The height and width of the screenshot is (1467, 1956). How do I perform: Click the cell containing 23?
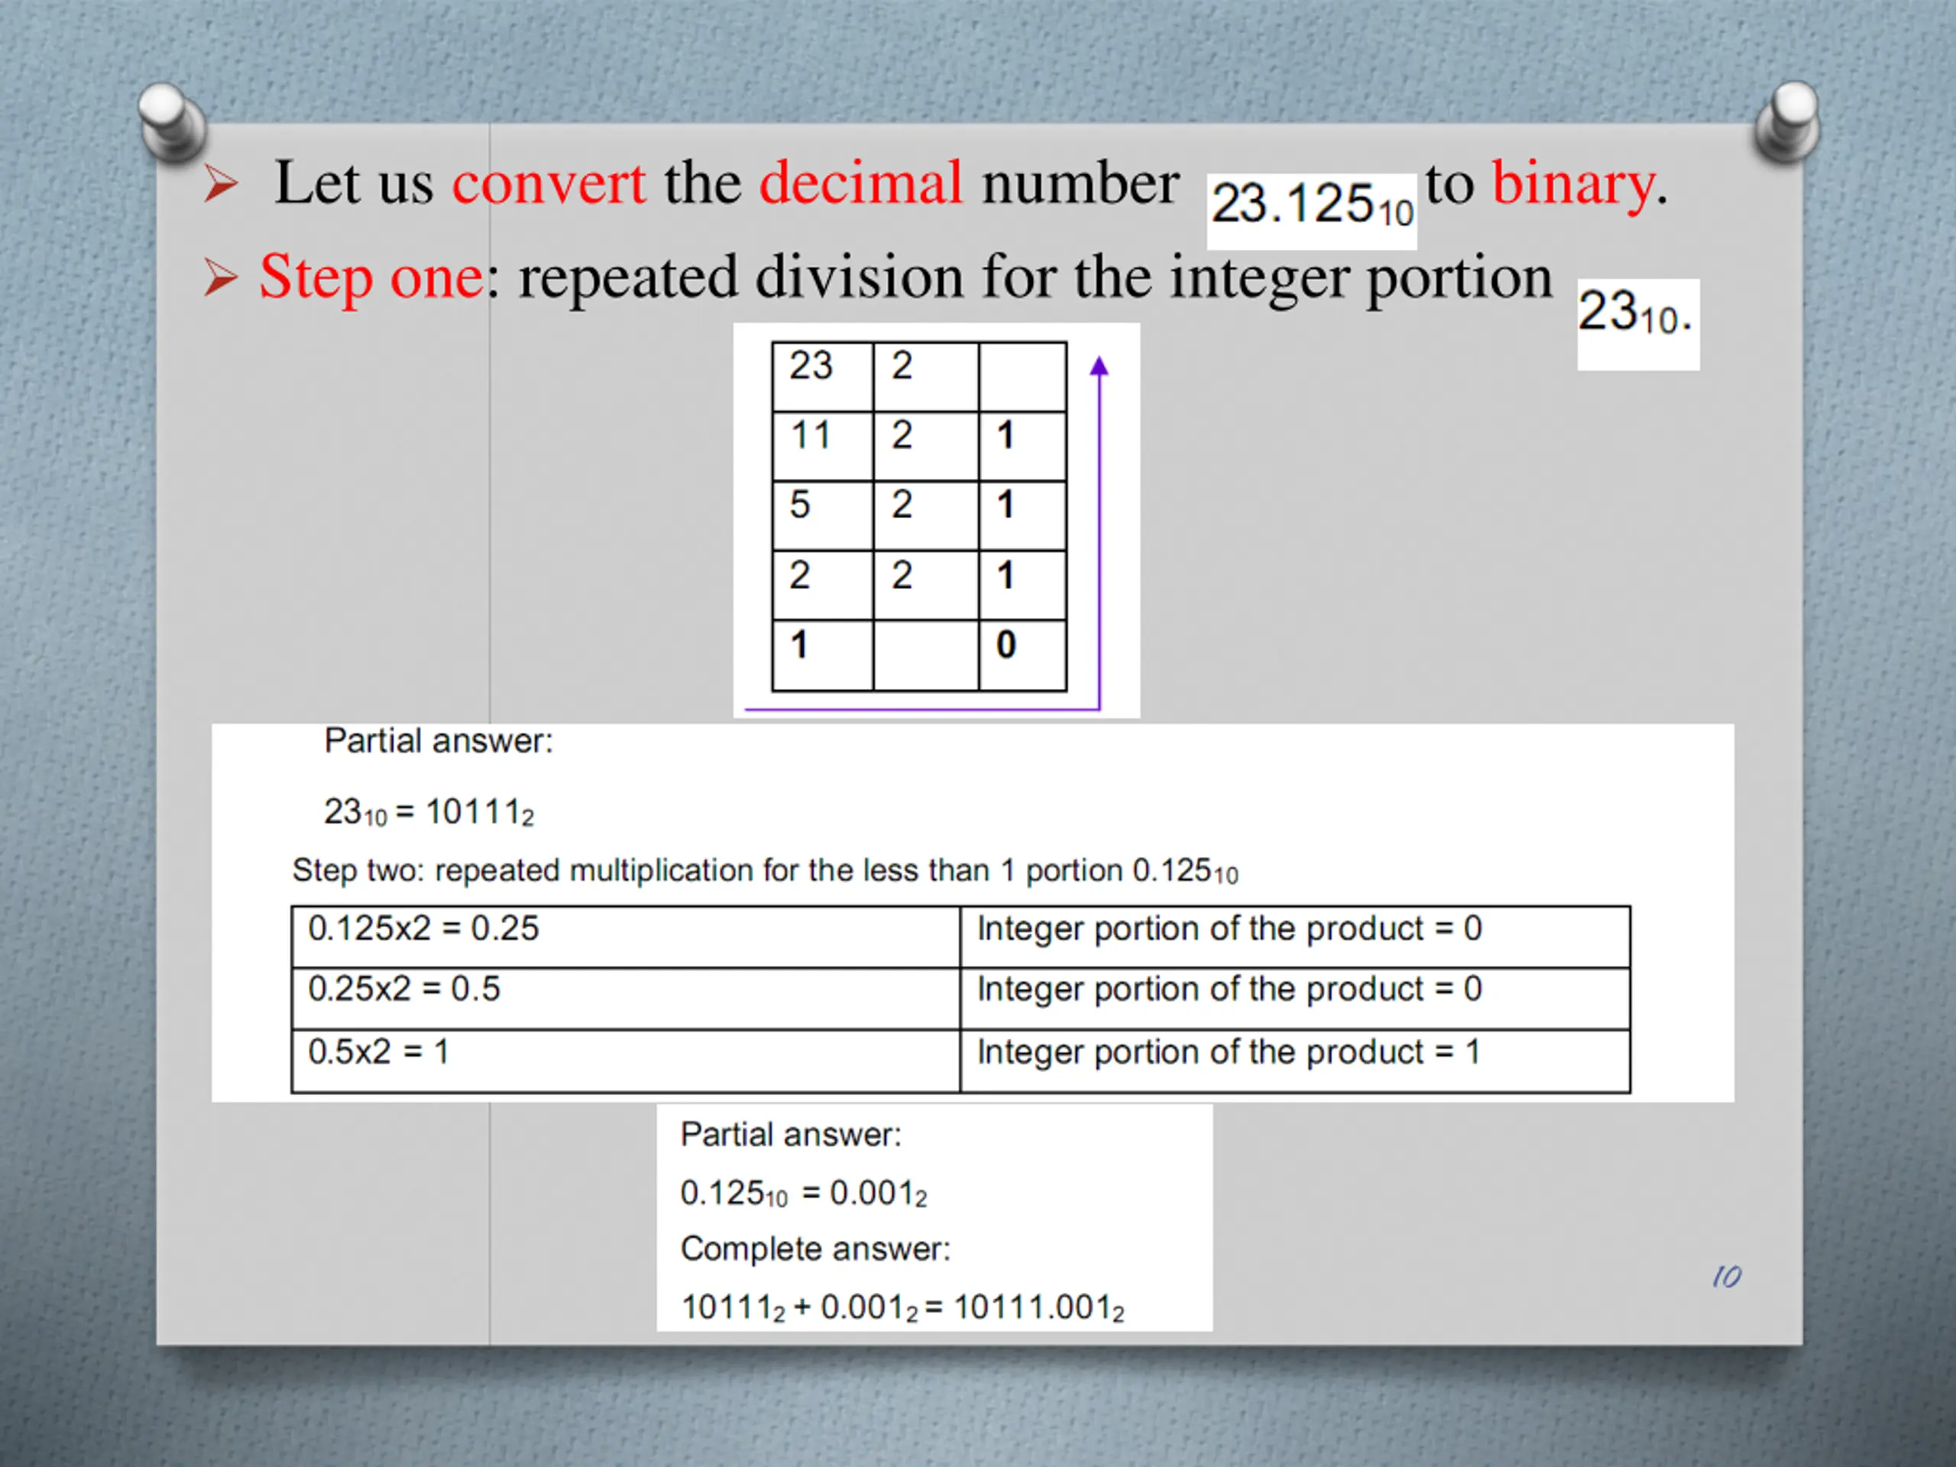pyautogui.click(x=821, y=376)
